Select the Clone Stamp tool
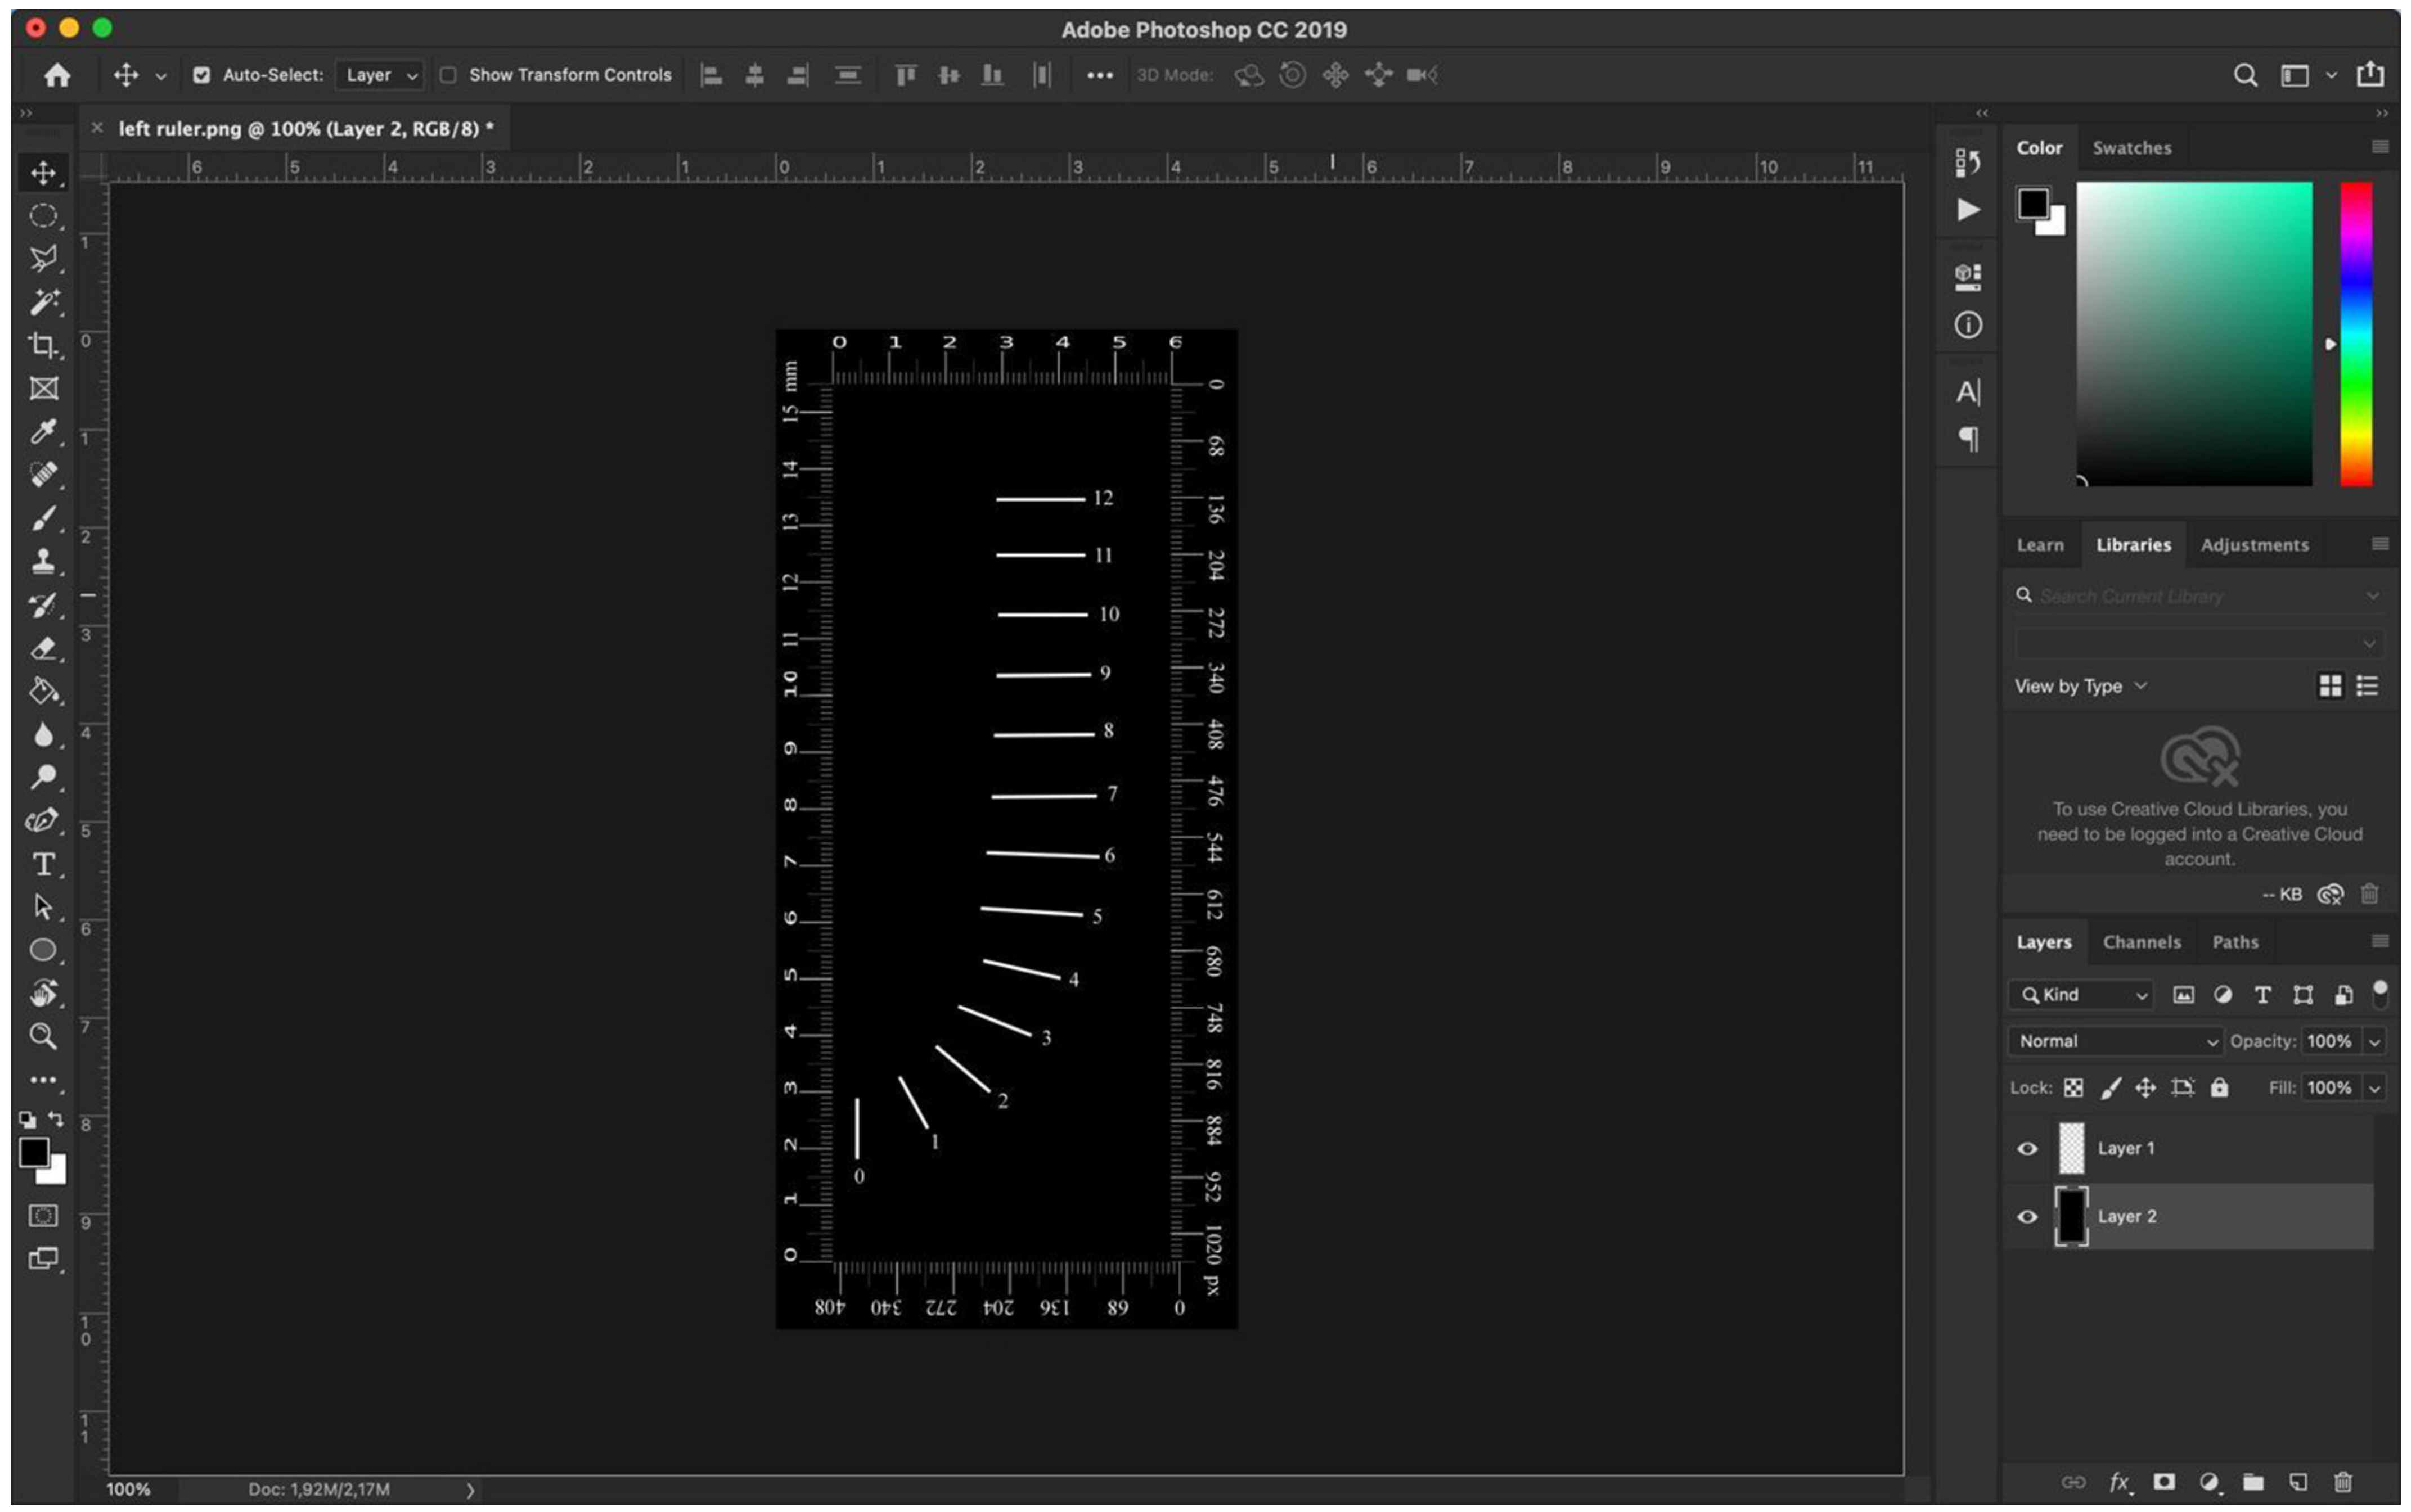This screenshot has height=1512, width=2411. click(42, 561)
